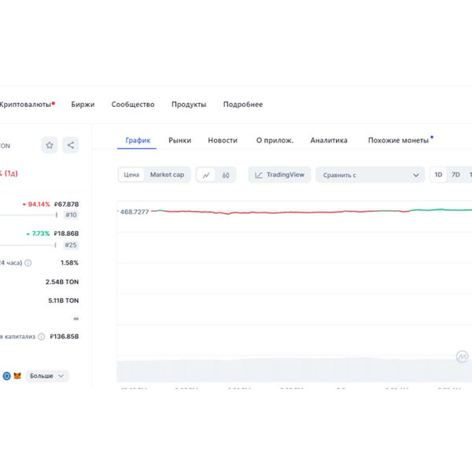Screen dimensions: 472x472
Task: Click the #10 rank badge
Action: 71,215
